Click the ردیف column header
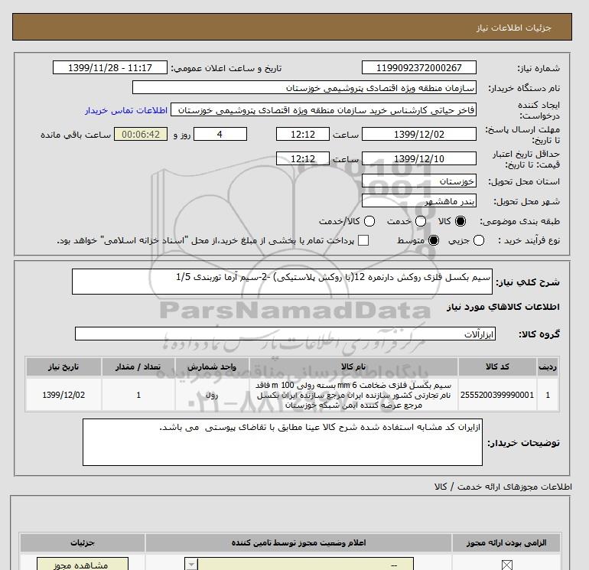The width and height of the screenshot is (589, 570). [548, 366]
